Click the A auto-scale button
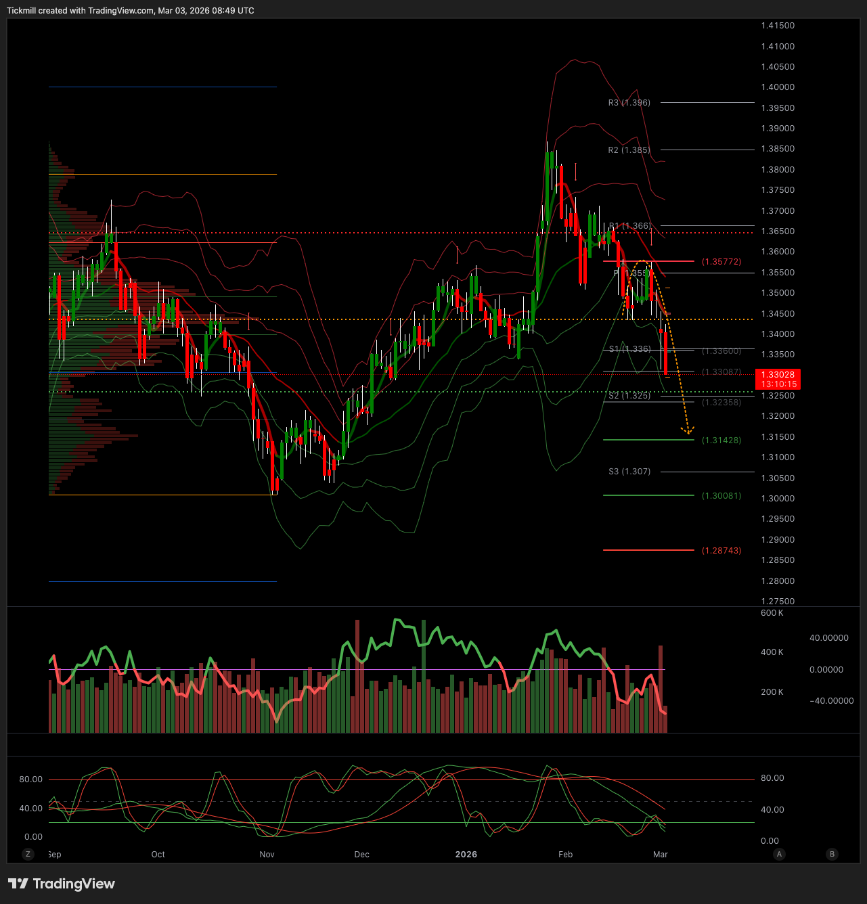Screen dimensions: 867x904 coord(779,854)
